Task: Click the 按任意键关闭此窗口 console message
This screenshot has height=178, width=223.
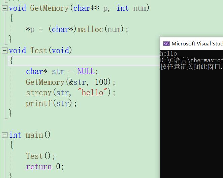Action: point(191,67)
